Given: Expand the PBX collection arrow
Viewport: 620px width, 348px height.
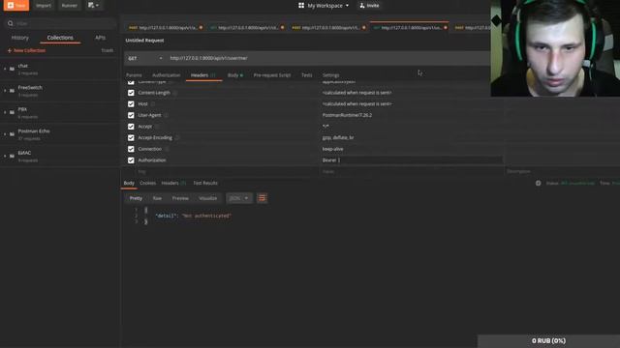Looking at the screenshot, I should 5,112.
